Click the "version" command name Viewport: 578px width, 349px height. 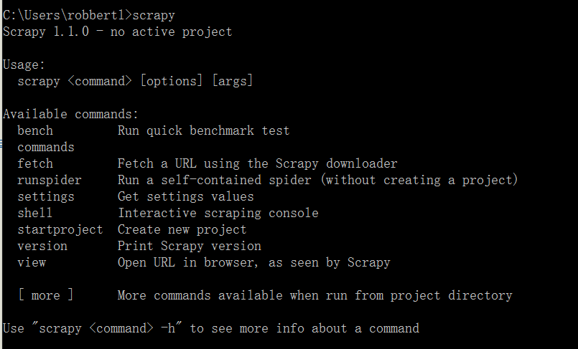click(42, 246)
